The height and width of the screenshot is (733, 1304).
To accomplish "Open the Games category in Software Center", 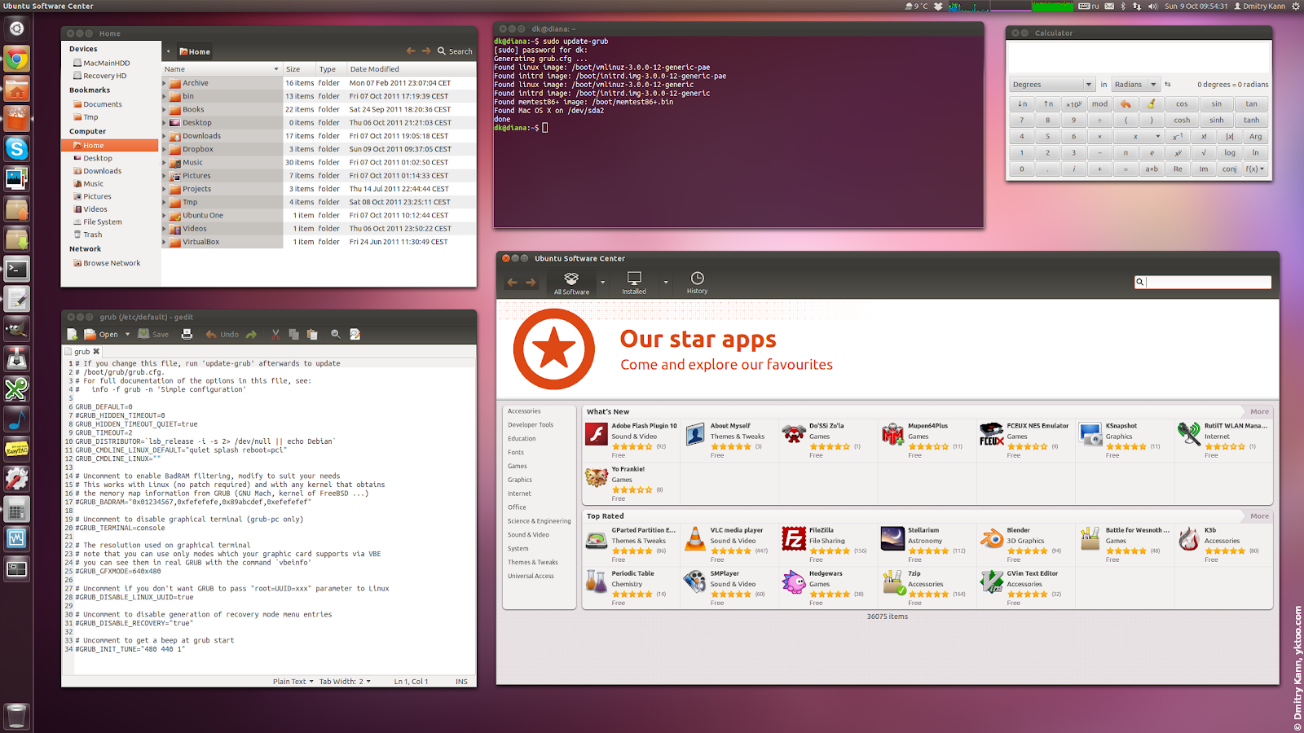I will (x=518, y=466).
